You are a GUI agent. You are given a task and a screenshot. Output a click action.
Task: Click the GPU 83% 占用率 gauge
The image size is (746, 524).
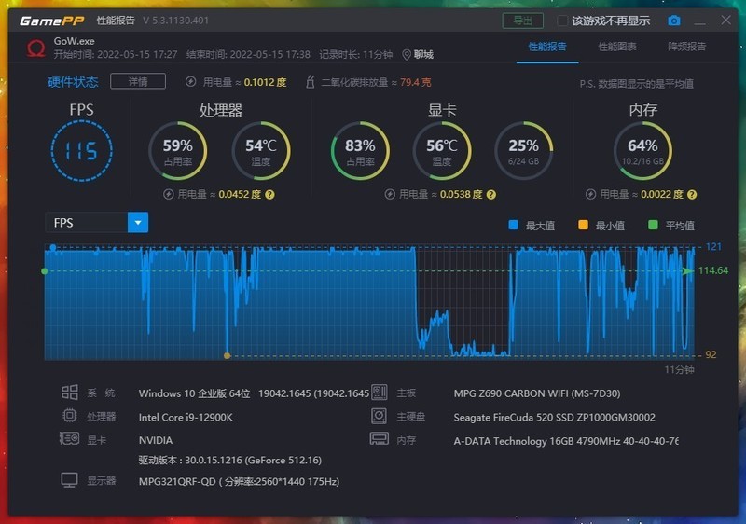(360, 151)
